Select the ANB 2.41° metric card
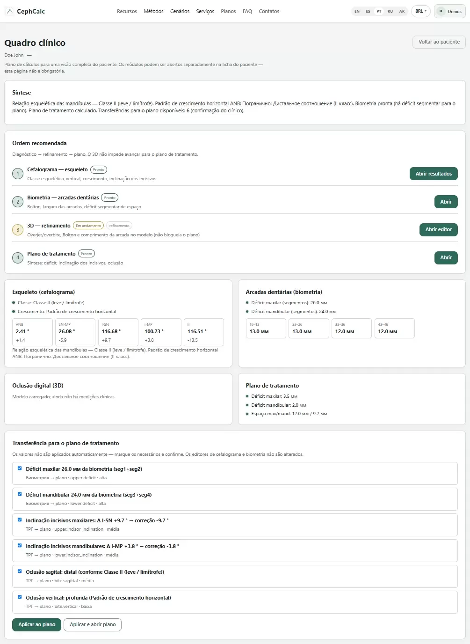 pyautogui.click(x=32, y=332)
